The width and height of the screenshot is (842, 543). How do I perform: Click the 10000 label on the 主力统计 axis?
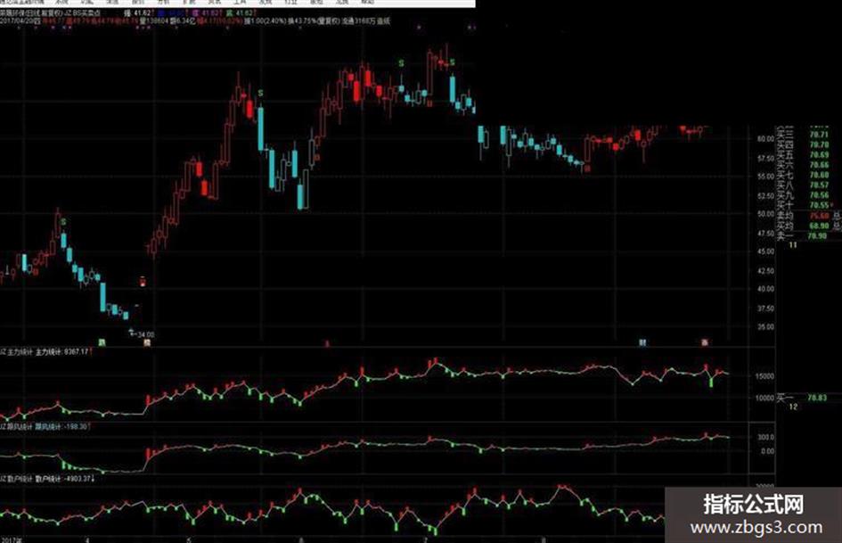tap(764, 398)
